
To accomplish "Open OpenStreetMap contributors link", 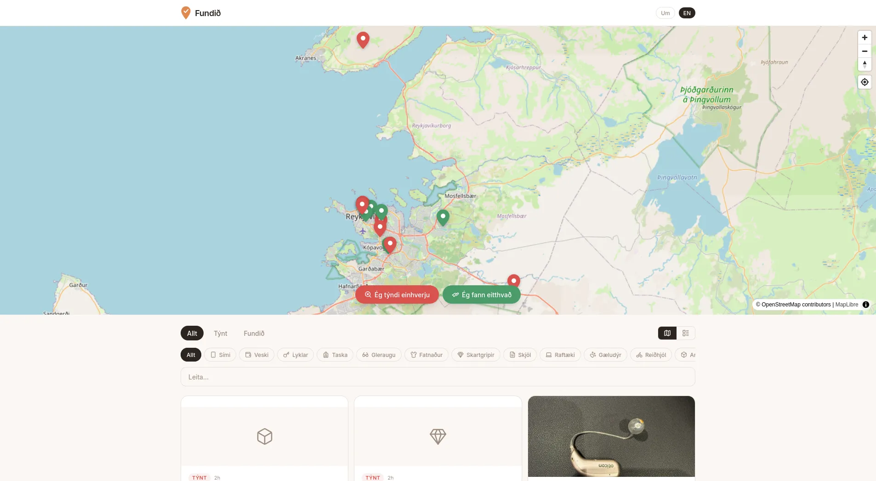I will pos(793,305).
